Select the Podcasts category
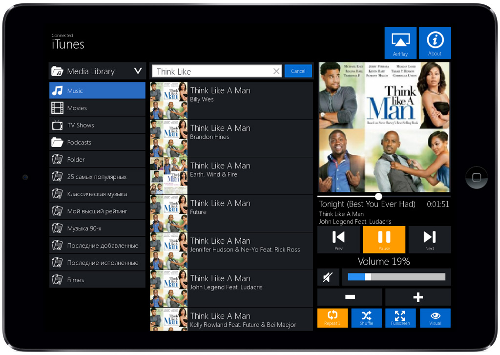This screenshot has width=500, height=355. (x=97, y=142)
